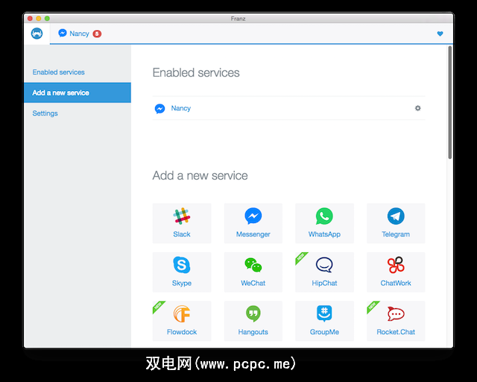This screenshot has width=477, height=382.
Task: Open the Franz mustache home tab
Action: point(37,34)
